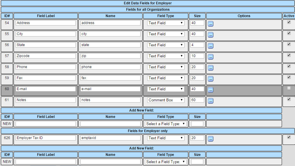Open State field options button
This screenshot has height=166, width=295.
211,46
